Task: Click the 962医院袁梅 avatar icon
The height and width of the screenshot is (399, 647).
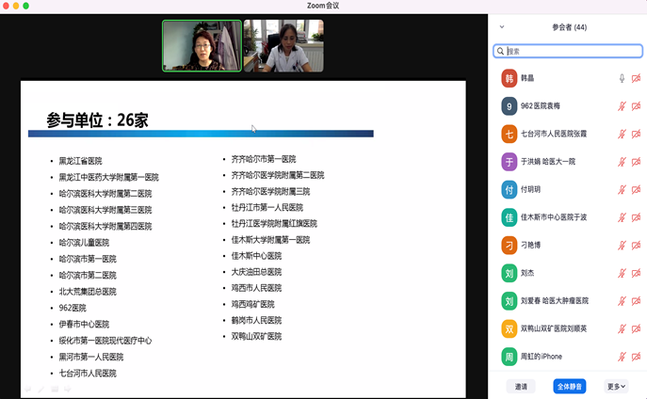Action: coord(509,106)
